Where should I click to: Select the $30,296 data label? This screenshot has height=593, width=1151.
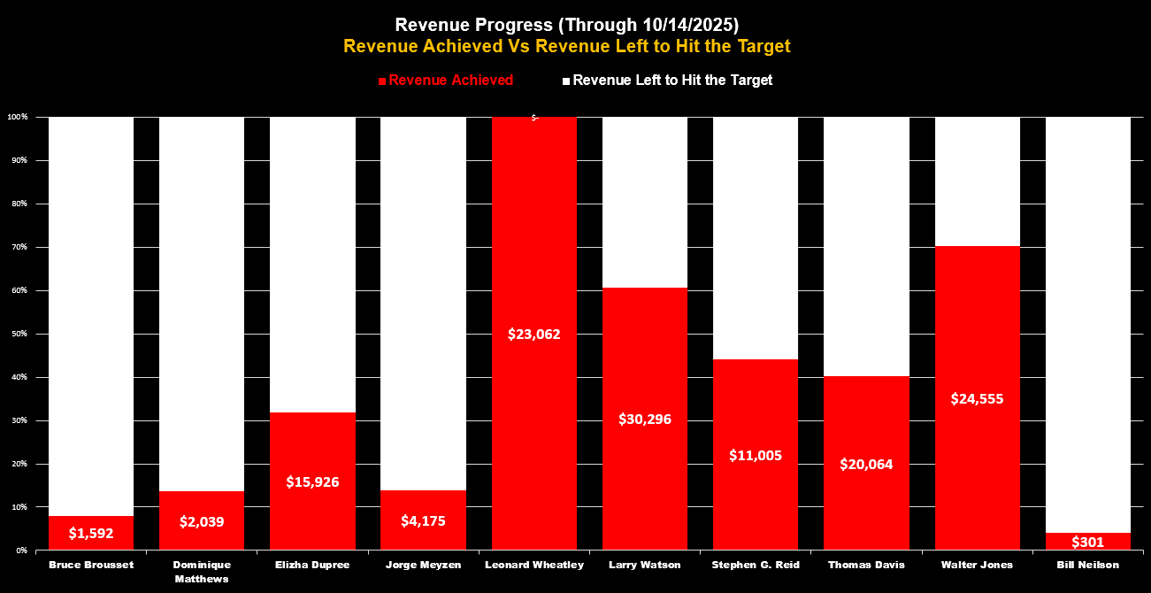pyautogui.click(x=644, y=419)
